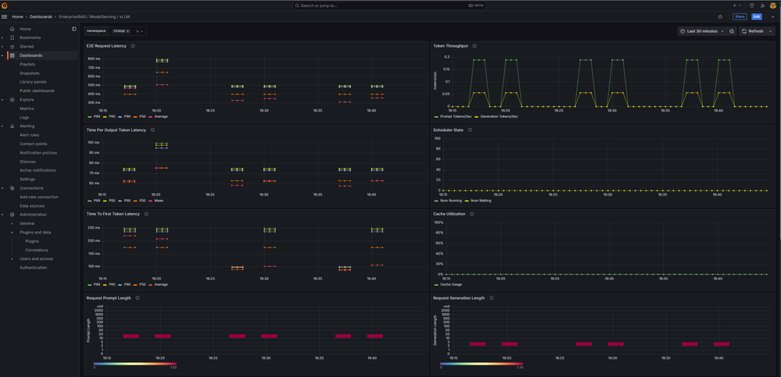Image resolution: width=781 pixels, height=377 pixels.
Task: Show info tooltip for E2E Request Latency
Action: pos(133,46)
